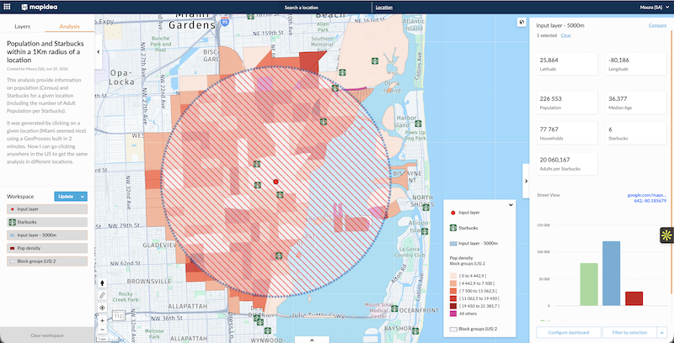Click the Population card 226 553
Screen dimensions: 674x343
tap(567, 103)
